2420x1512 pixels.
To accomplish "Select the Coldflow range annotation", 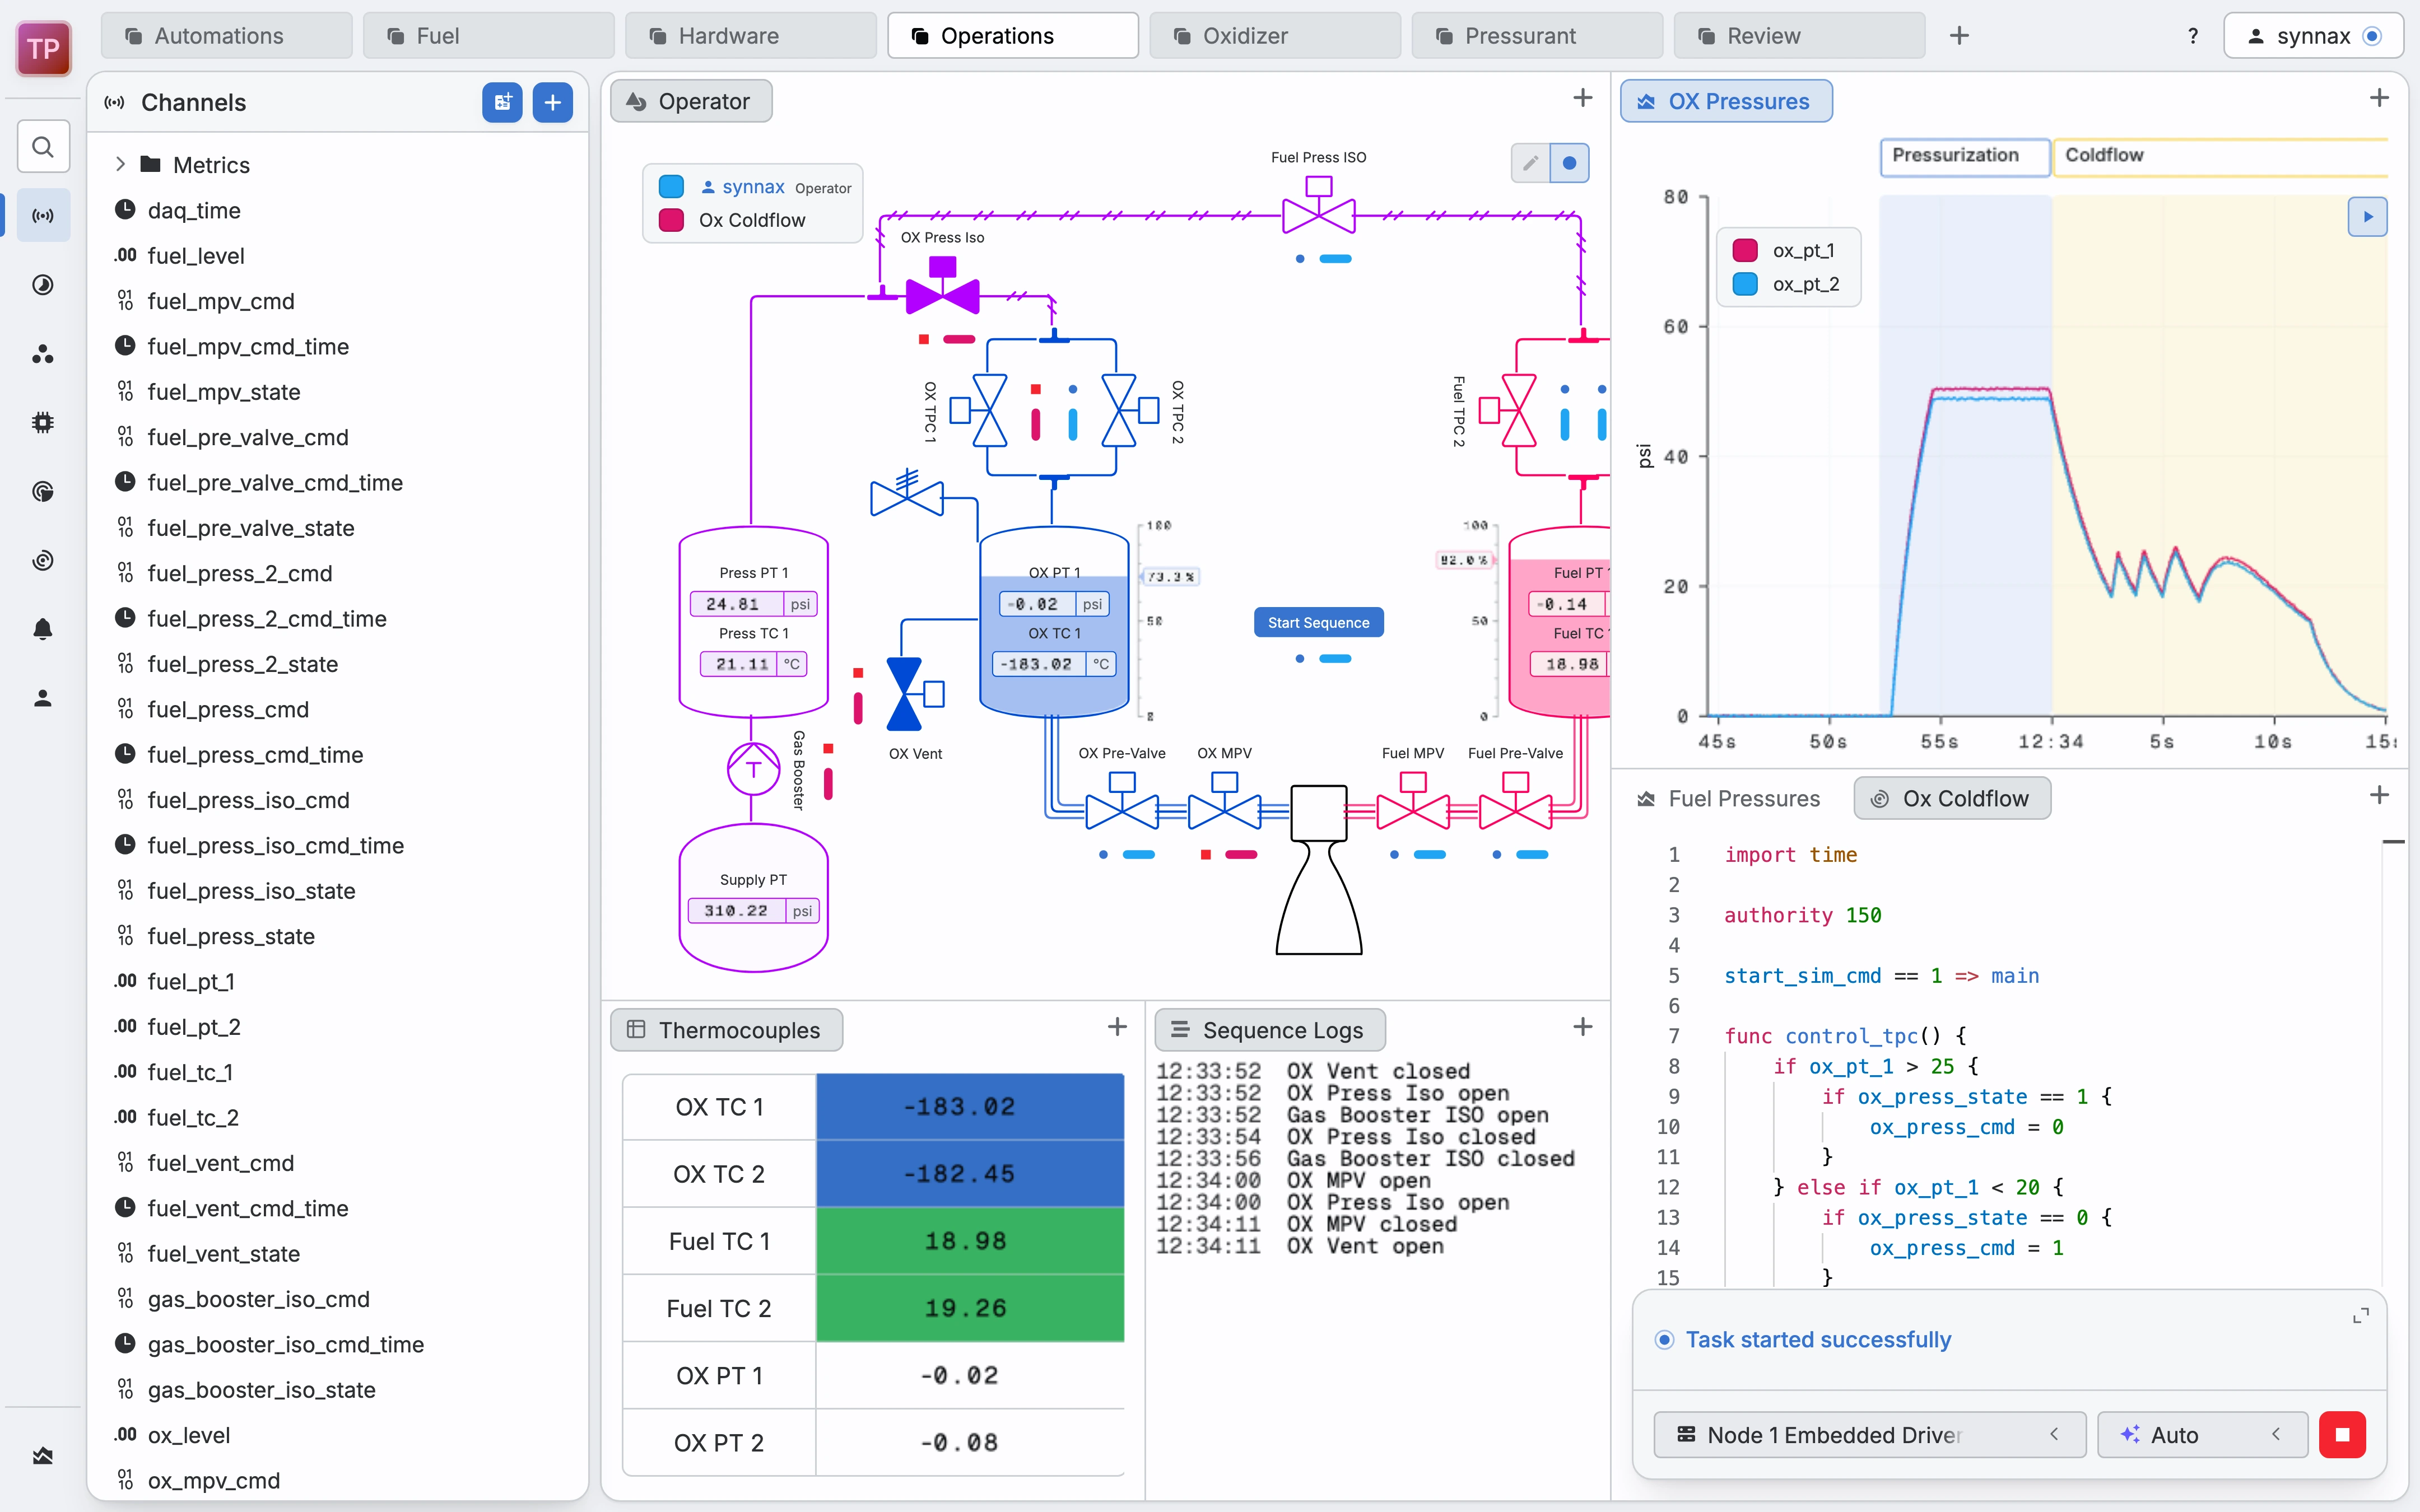I will (2220, 156).
